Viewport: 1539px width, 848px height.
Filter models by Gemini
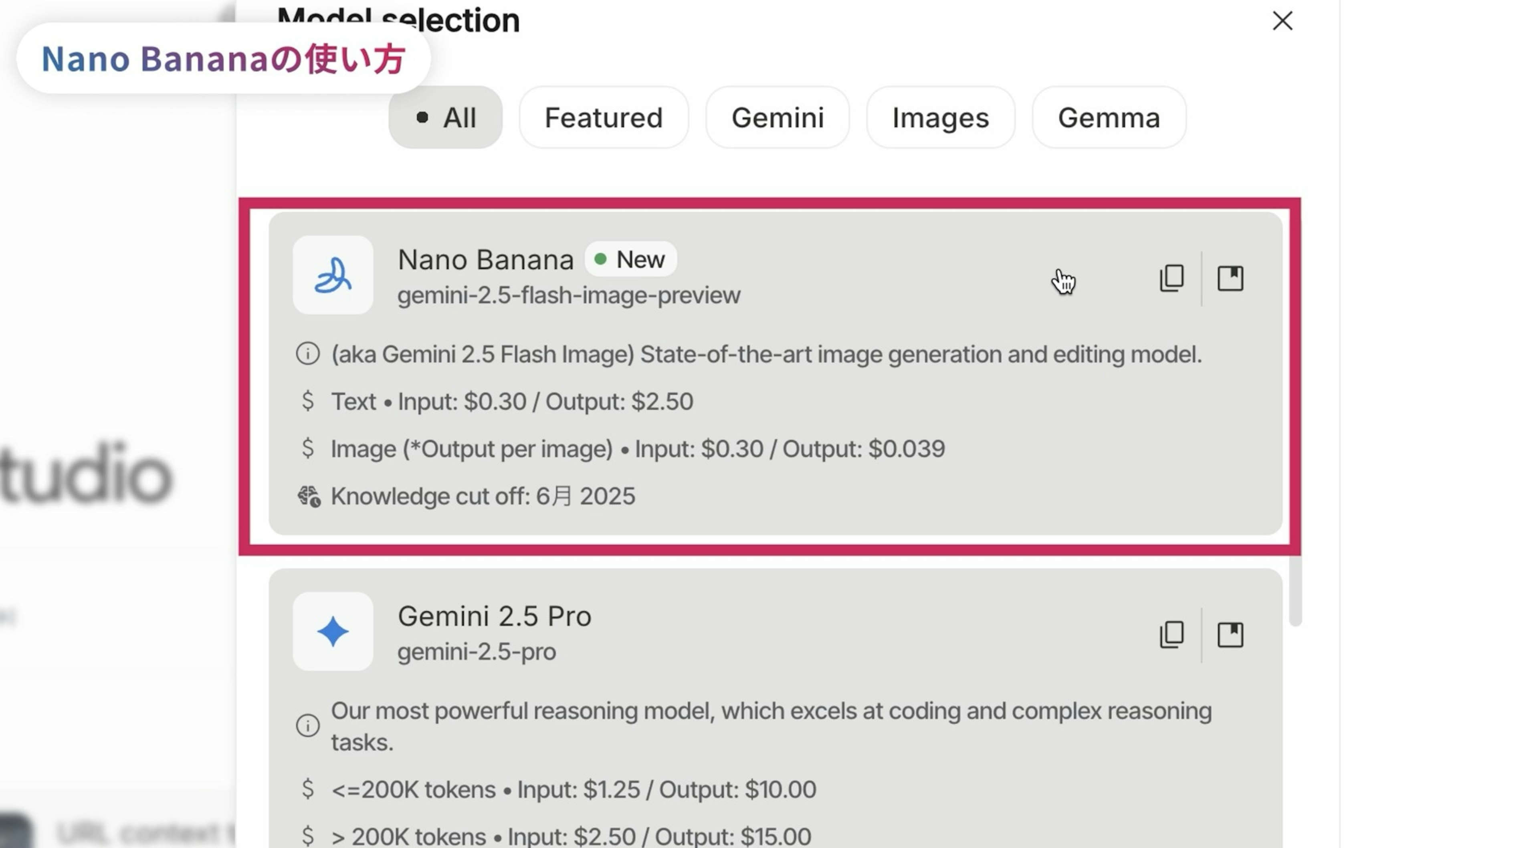777,117
